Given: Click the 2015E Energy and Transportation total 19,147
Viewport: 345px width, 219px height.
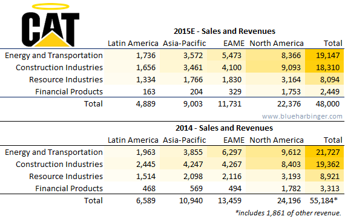Looking at the screenshot, I should coord(328,55).
